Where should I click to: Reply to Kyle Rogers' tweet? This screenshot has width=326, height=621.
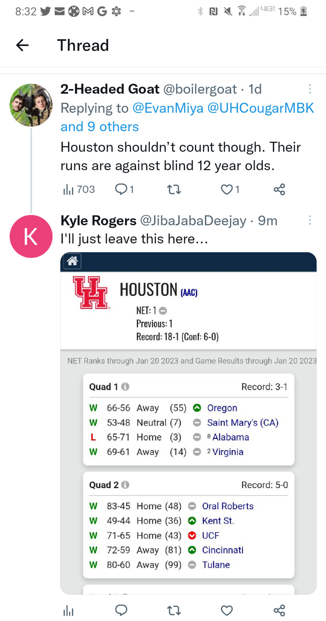(x=121, y=610)
